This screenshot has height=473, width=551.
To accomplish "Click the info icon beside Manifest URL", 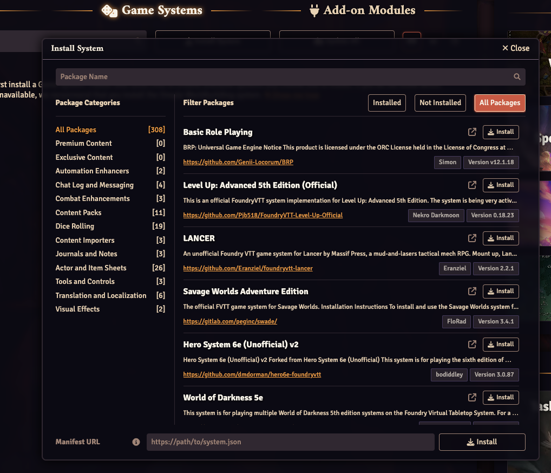I will (136, 442).
